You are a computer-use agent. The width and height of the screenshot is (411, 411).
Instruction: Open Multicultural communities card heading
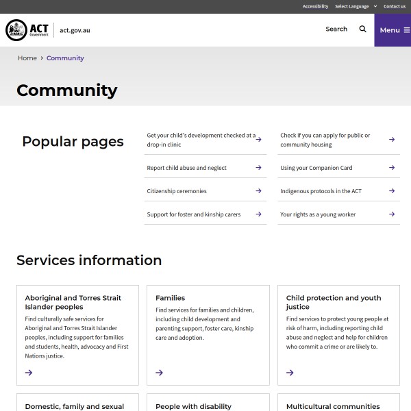[x=332, y=406]
